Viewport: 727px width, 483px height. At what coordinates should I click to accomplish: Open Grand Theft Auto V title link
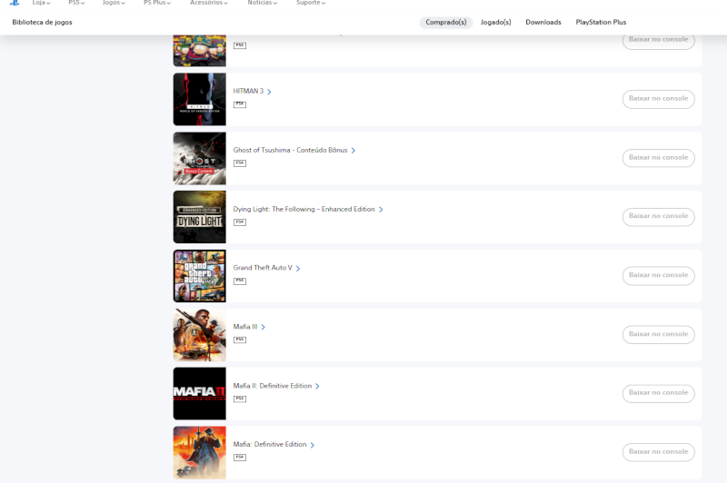pyautogui.click(x=263, y=268)
